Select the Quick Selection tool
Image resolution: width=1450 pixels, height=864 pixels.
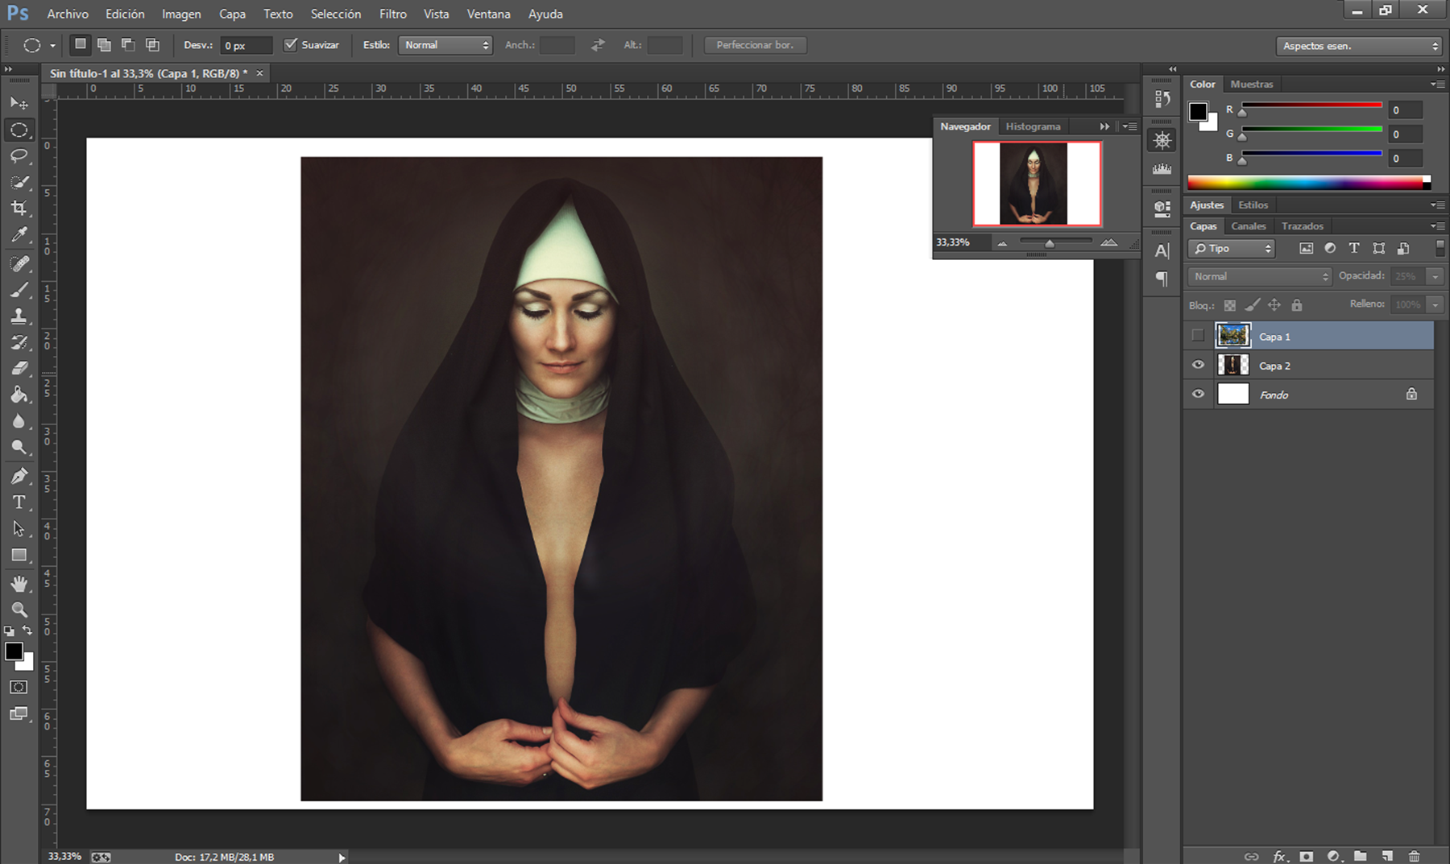pyautogui.click(x=19, y=183)
